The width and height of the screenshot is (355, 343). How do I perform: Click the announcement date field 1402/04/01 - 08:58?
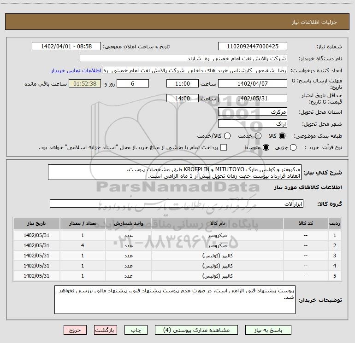click(66, 47)
